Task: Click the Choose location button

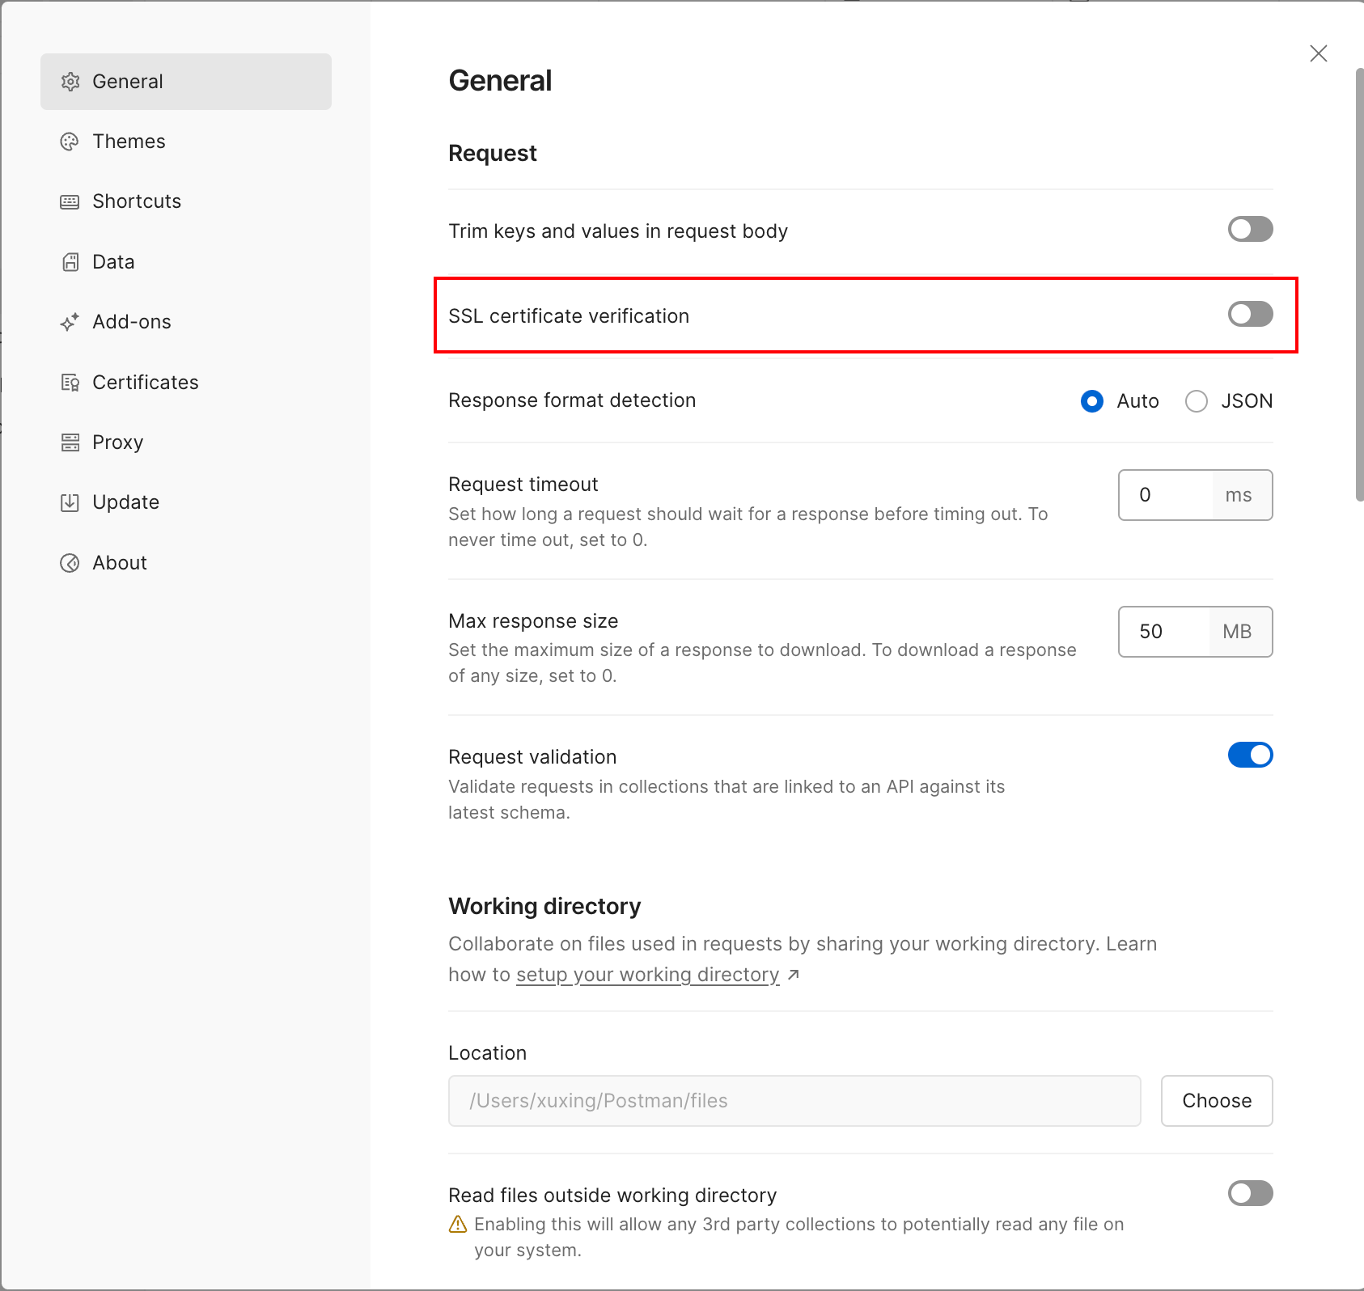Action: [1216, 1101]
